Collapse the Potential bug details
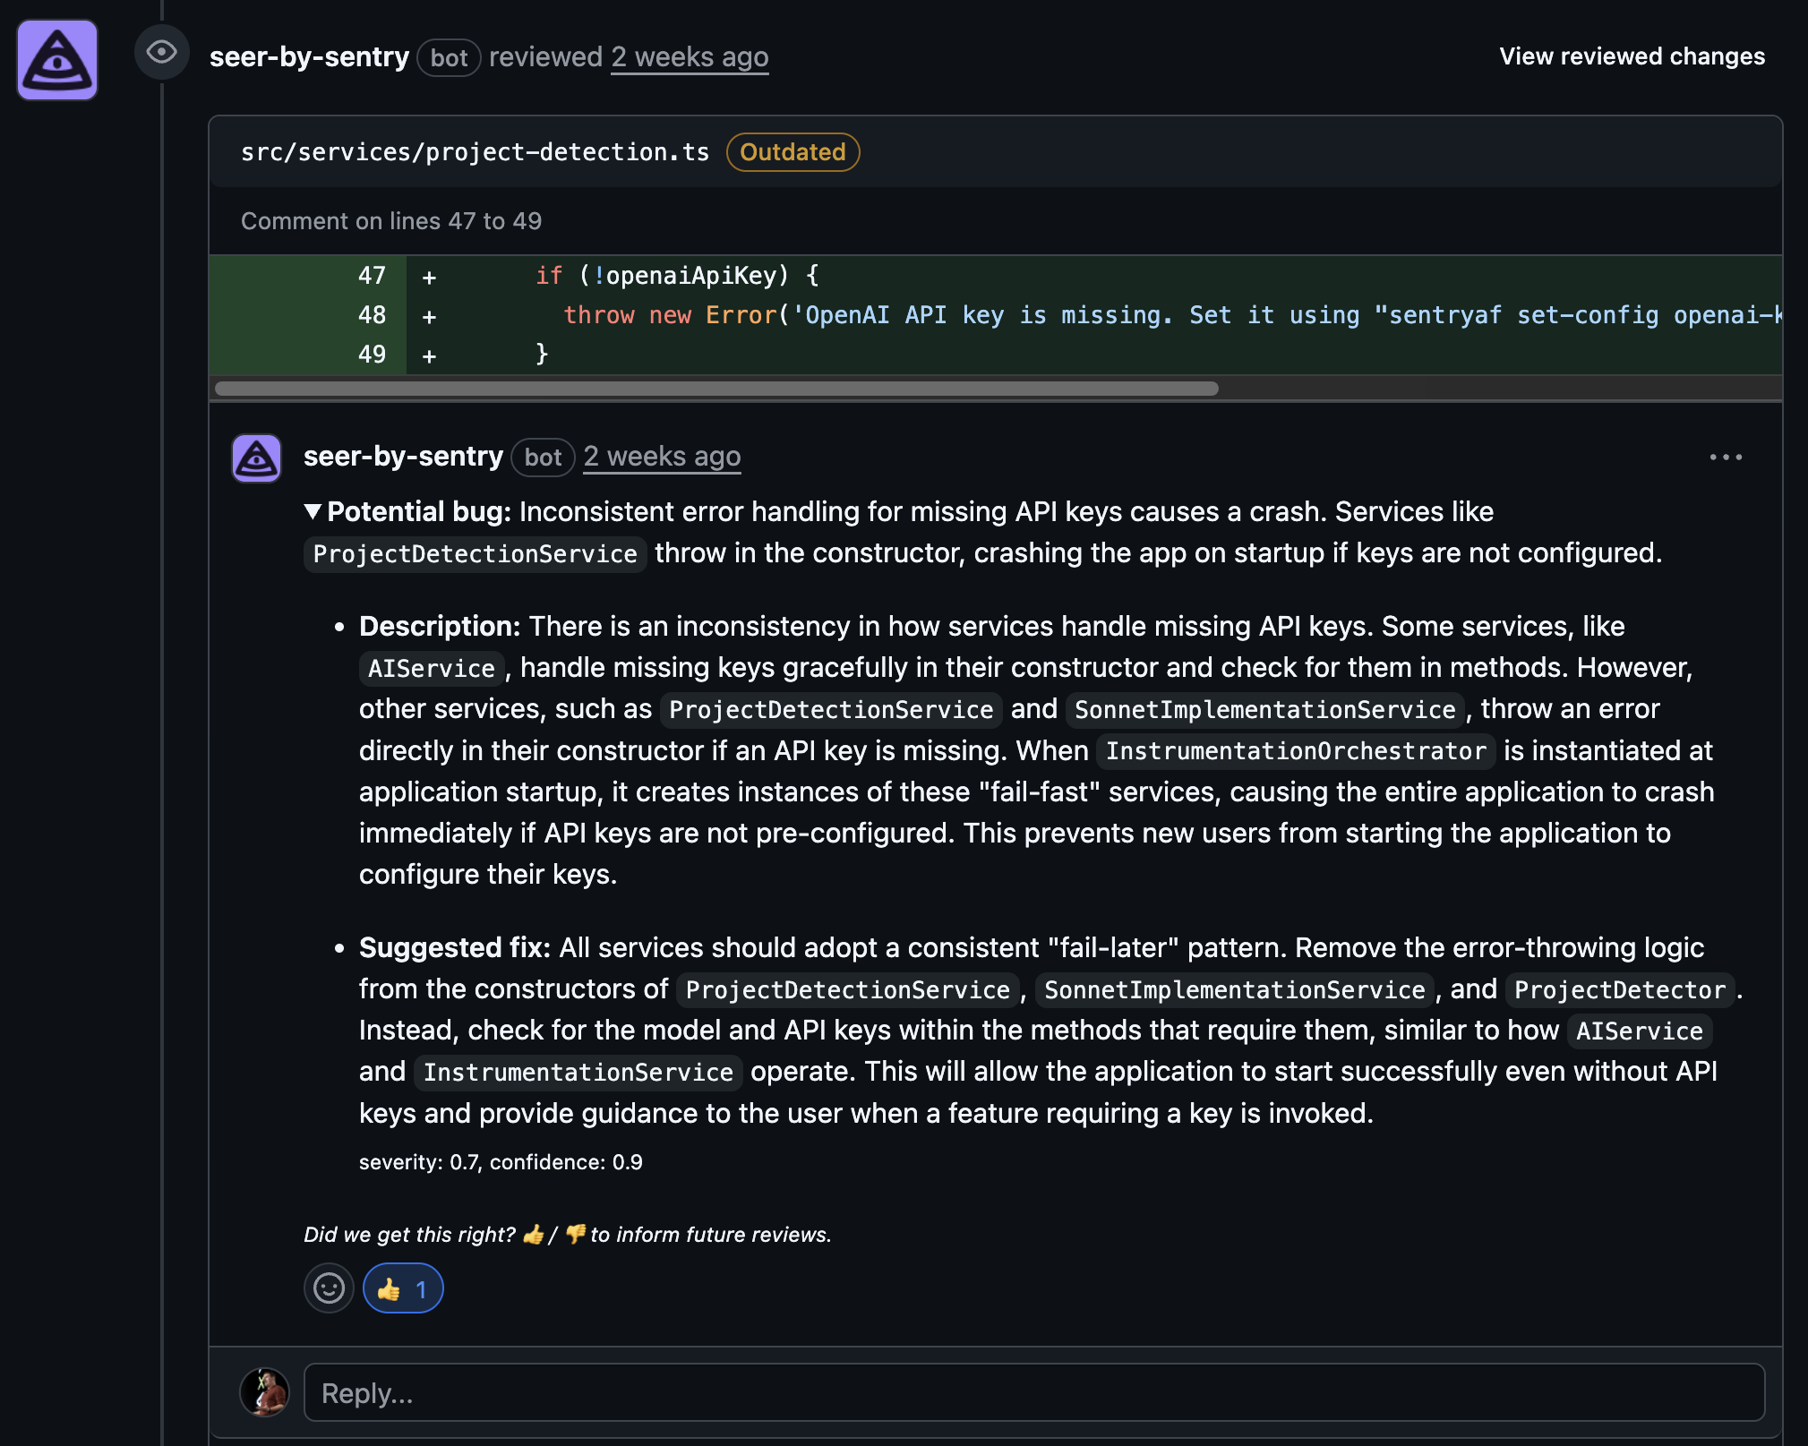The width and height of the screenshot is (1808, 1446). [312, 511]
